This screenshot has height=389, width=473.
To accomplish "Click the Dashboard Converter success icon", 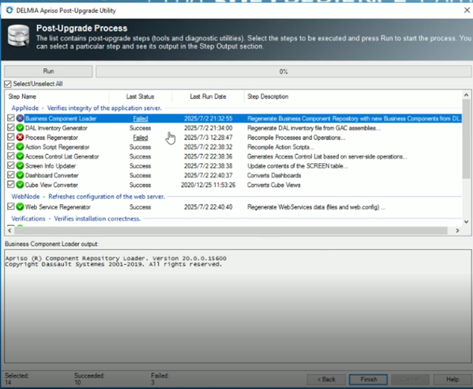I will [20, 175].
